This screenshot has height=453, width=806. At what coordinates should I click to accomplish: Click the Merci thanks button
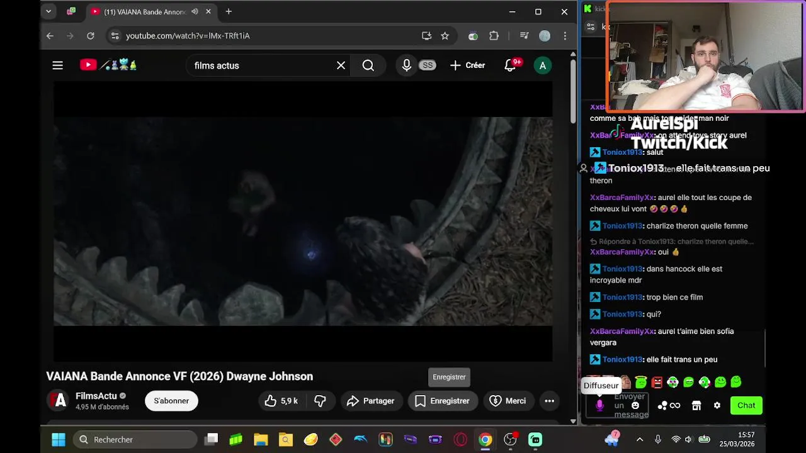point(508,401)
